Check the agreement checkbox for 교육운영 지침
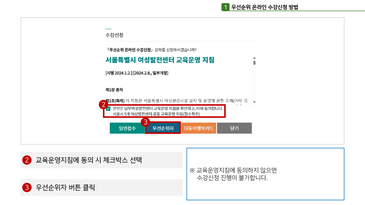Image resolution: width=365 pixels, height=205 pixels. (108, 109)
